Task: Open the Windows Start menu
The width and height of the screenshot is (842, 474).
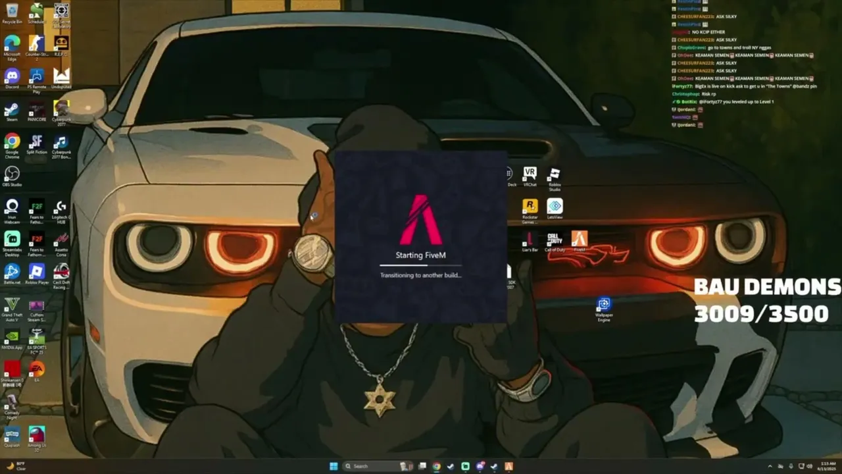Action: point(334,466)
